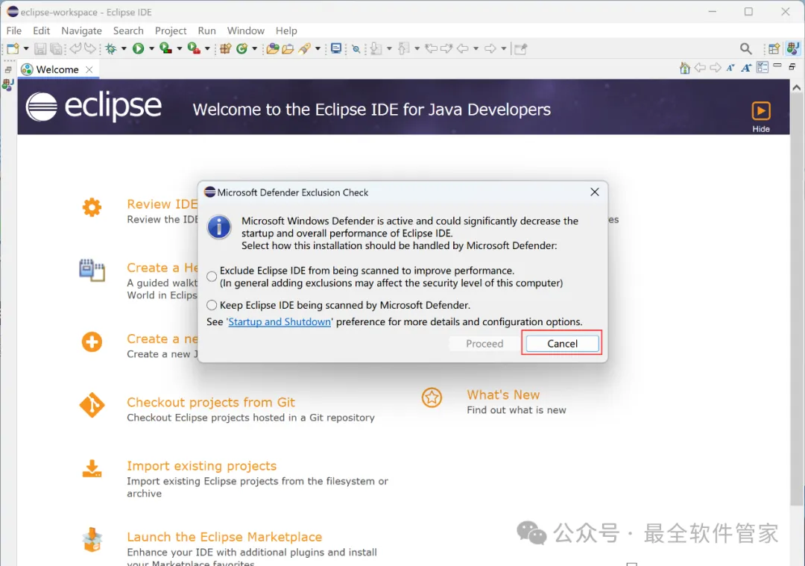Click the New Java Package icon
This screenshot has height=566, width=805.
click(x=225, y=48)
